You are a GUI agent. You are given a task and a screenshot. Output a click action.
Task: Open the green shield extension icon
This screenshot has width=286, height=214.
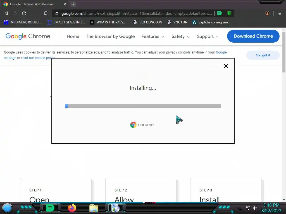(x=229, y=13)
